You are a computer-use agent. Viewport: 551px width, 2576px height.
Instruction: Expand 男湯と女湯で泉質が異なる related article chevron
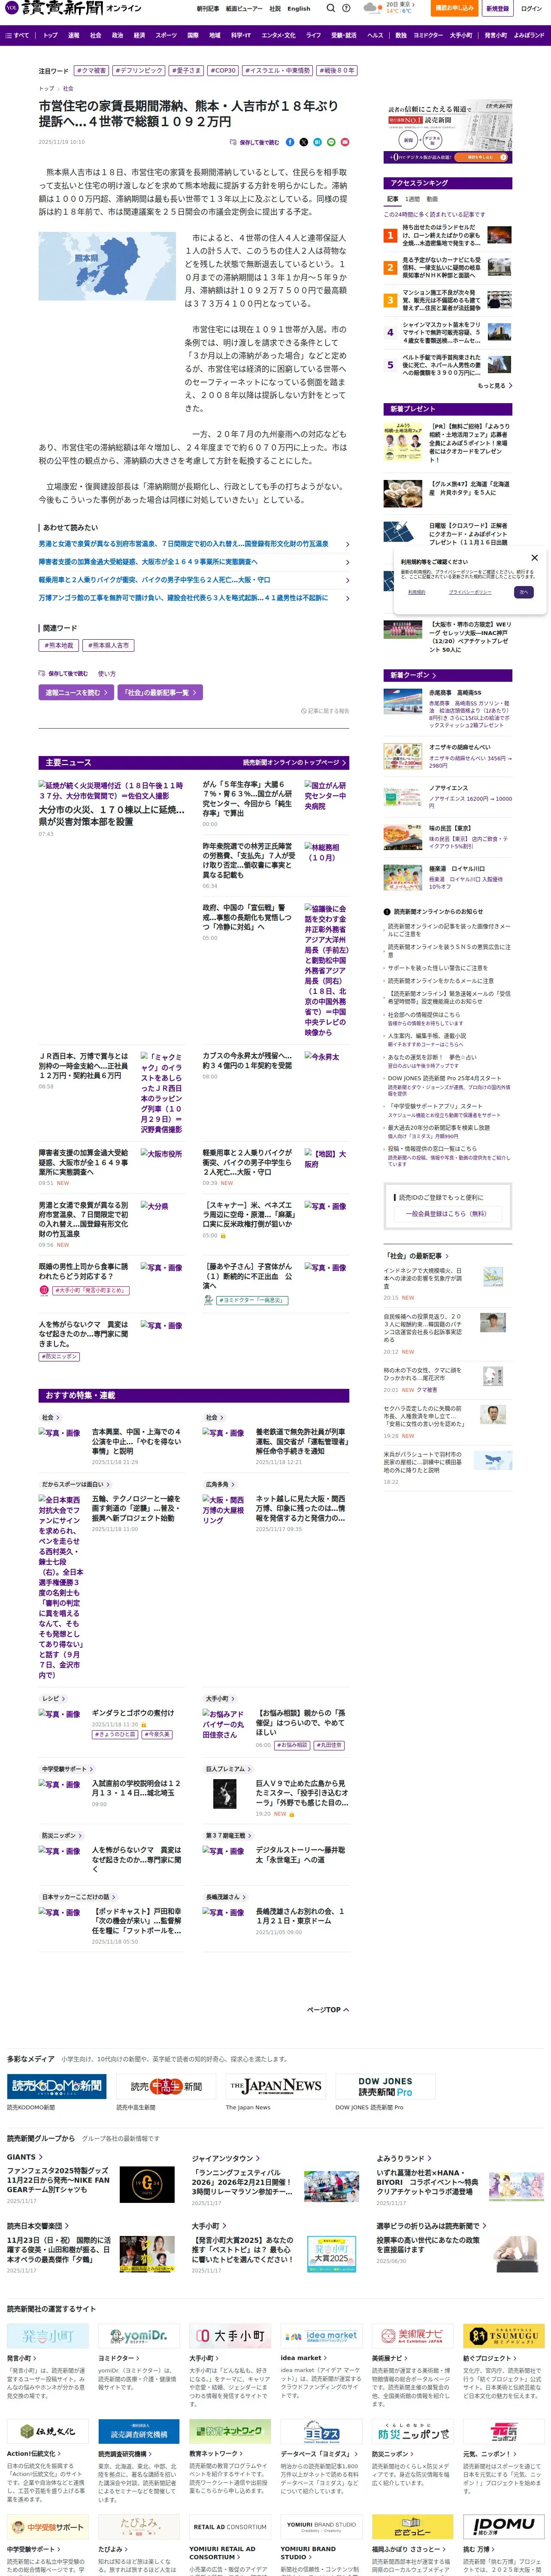pos(347,544)
